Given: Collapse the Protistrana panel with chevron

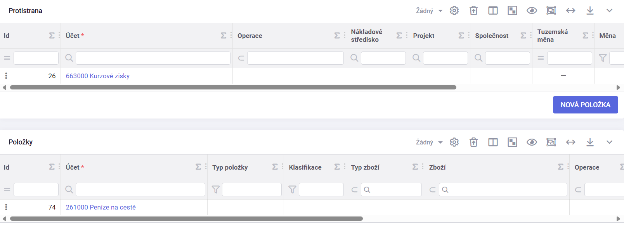Looking at the screenshot, I should click(x=609, y=10).
